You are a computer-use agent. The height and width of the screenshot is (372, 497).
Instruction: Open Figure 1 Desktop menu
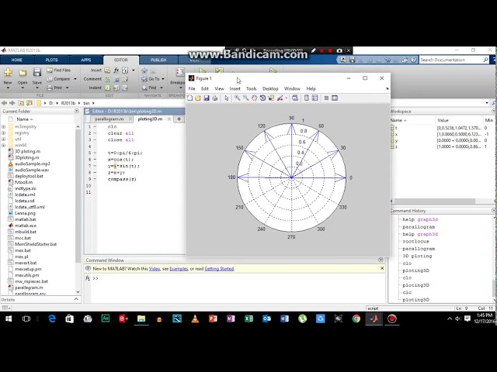pos(270,89)
